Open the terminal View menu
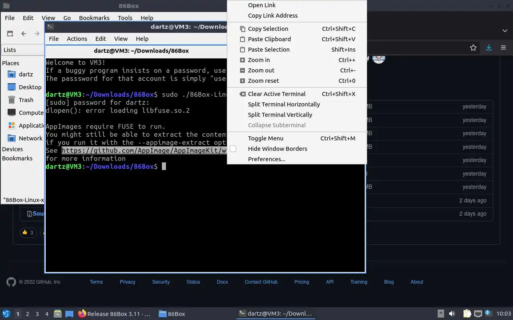This screenshot has width=513, height=320. point(121,39)
